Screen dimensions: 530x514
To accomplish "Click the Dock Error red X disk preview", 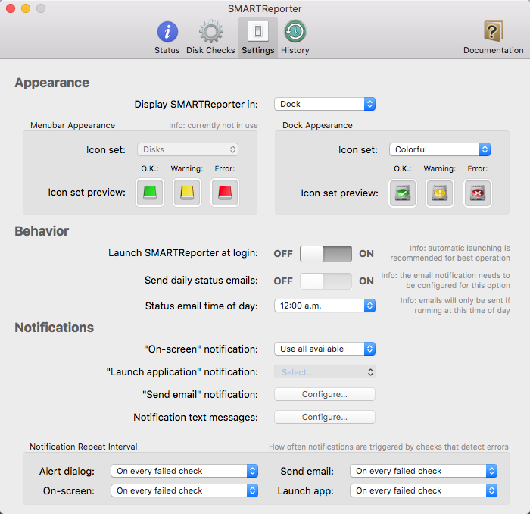I will pyautogui.click(x=477, y=193).
